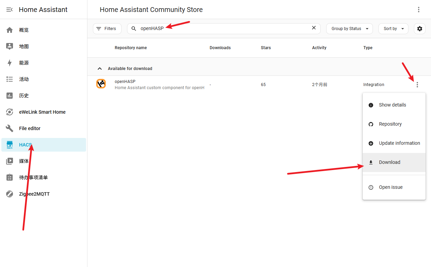Choose Repository from the menu
This screenshot has width=431, height=267.
coord(394,124)
